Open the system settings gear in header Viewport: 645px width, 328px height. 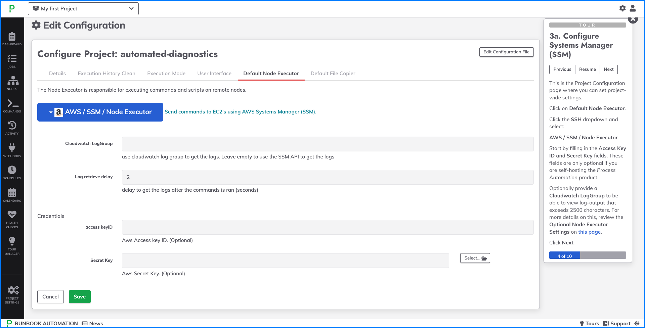point(622,8)
